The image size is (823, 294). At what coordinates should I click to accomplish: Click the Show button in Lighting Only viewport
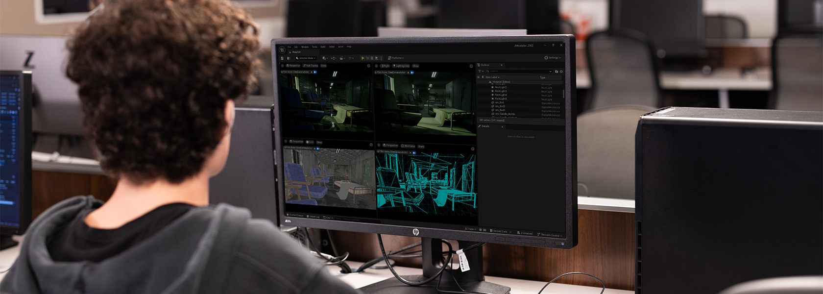[x=415, y=66]
